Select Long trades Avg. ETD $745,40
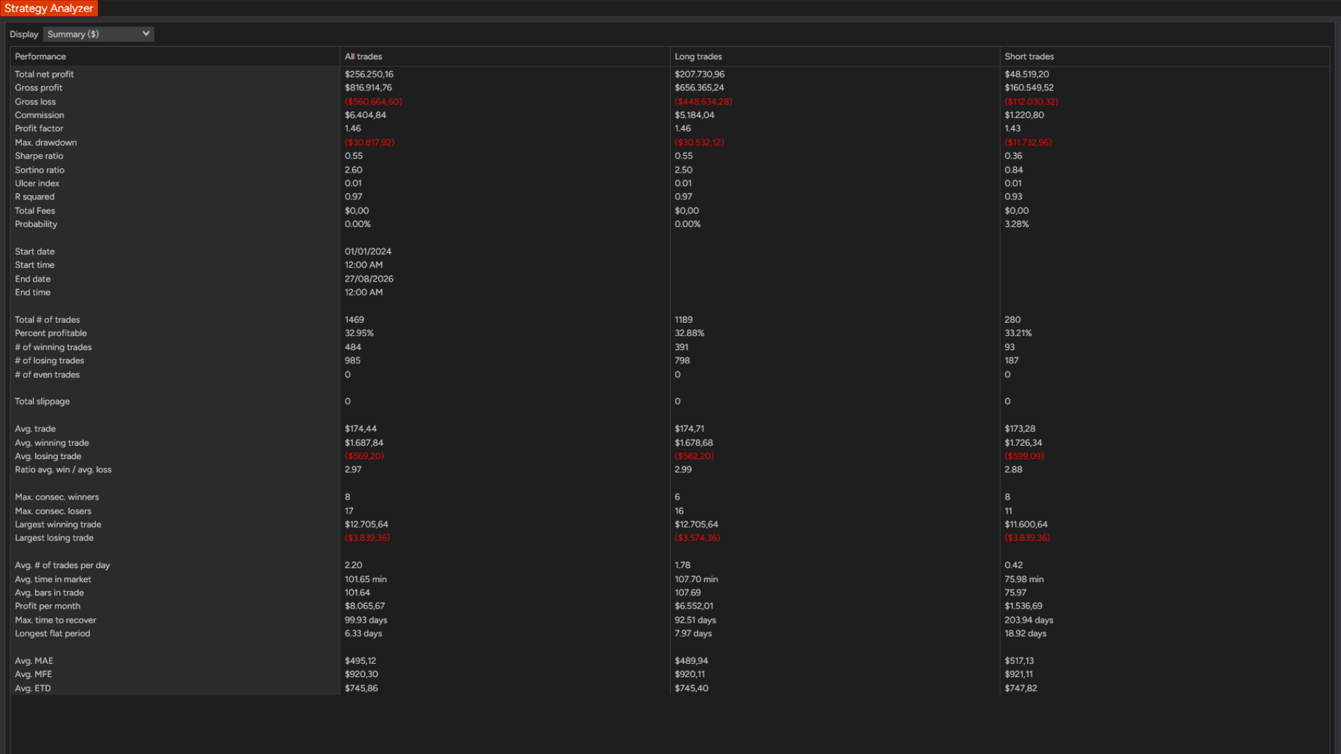The height and width of the screenshot is (754, 1341). 691,688
